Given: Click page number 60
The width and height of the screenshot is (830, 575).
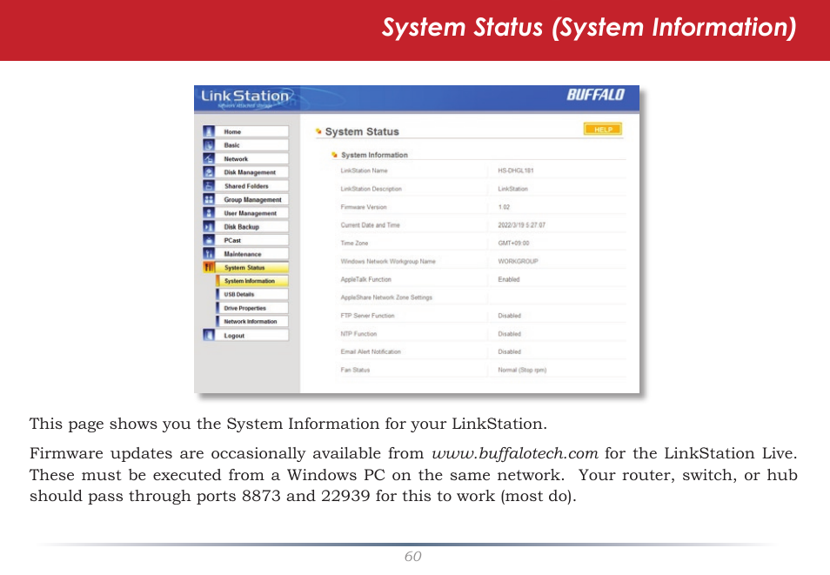Looking at the screenshot, I should pos(413,556).
